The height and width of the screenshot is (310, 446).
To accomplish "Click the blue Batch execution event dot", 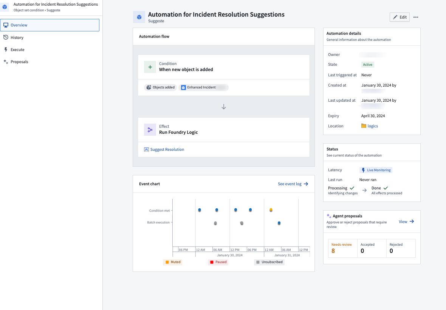I will tap(279, 223).
